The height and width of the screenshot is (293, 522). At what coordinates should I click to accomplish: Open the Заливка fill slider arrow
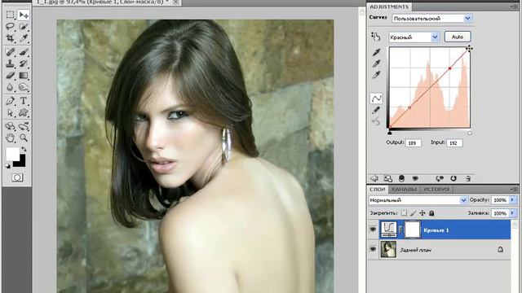512,213
